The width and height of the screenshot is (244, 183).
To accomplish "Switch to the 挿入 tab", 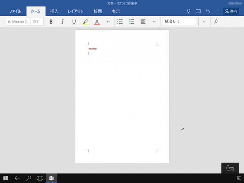I will pos(54,11).
